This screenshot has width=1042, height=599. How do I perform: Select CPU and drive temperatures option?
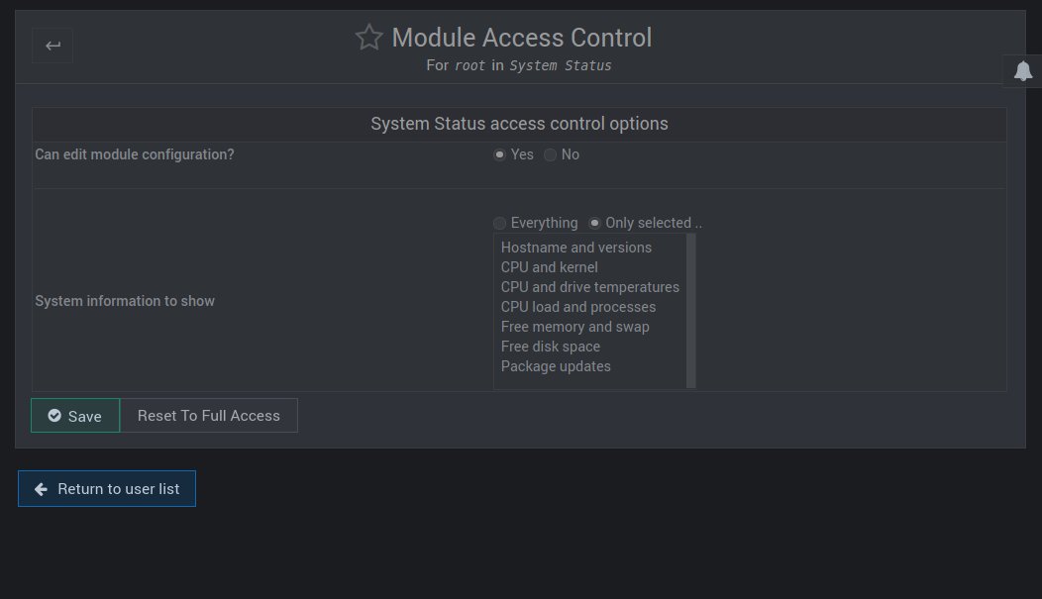tap(590, 287)
